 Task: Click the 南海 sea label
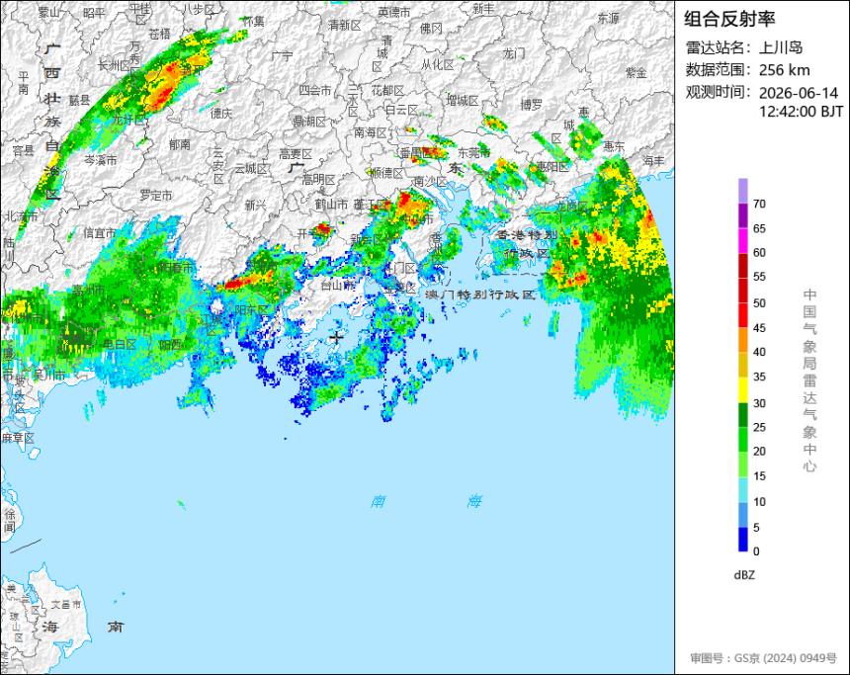pos(426,501)
